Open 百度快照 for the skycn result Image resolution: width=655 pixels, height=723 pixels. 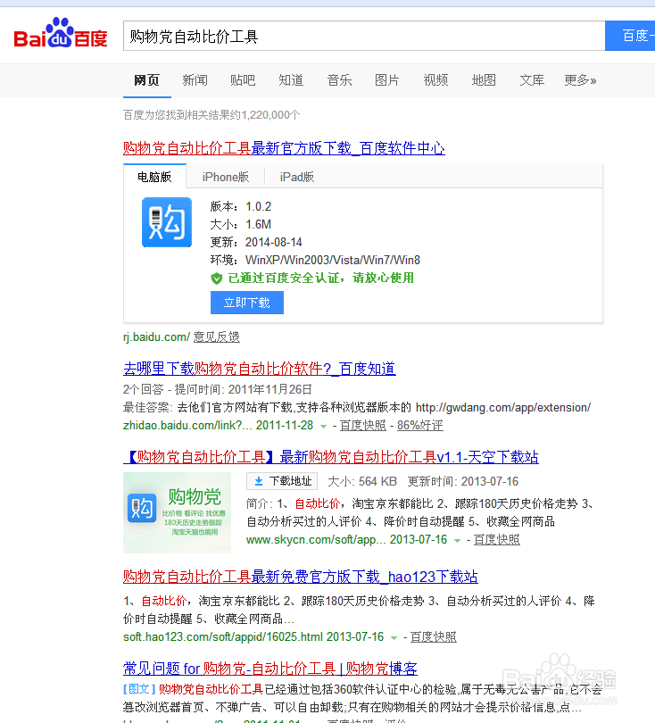point(497,539)
